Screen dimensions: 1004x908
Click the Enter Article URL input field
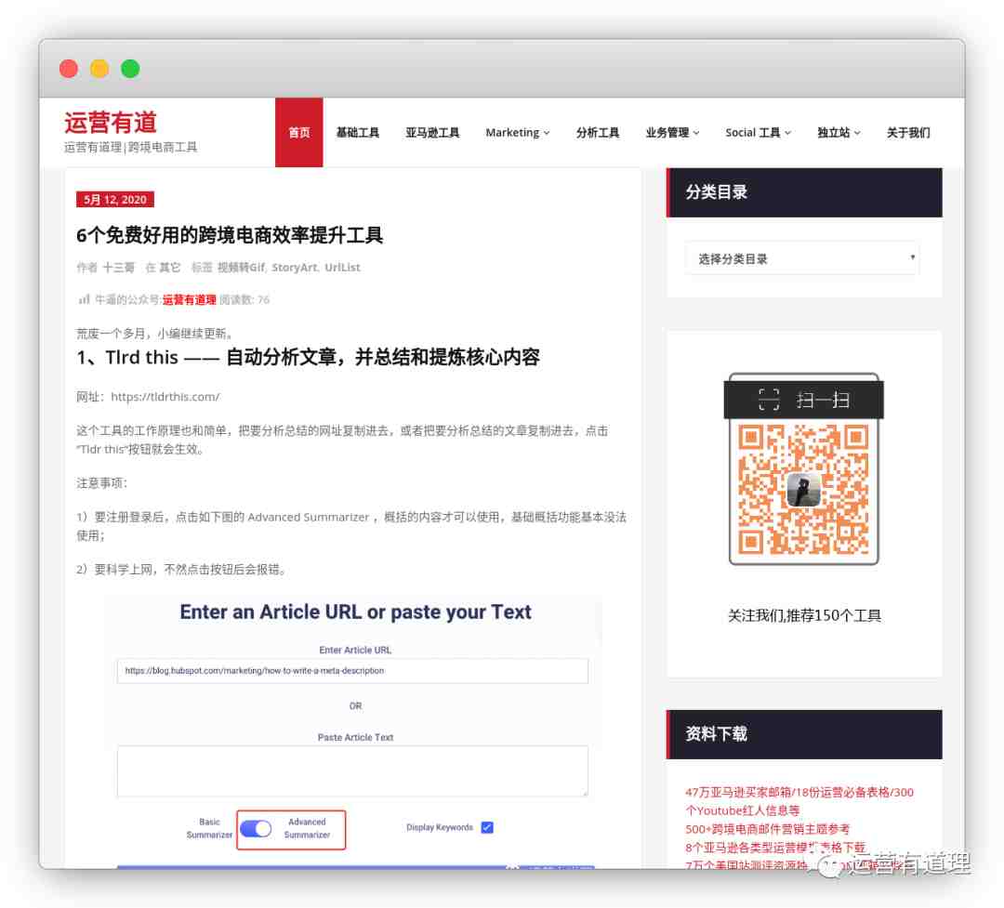352,671
